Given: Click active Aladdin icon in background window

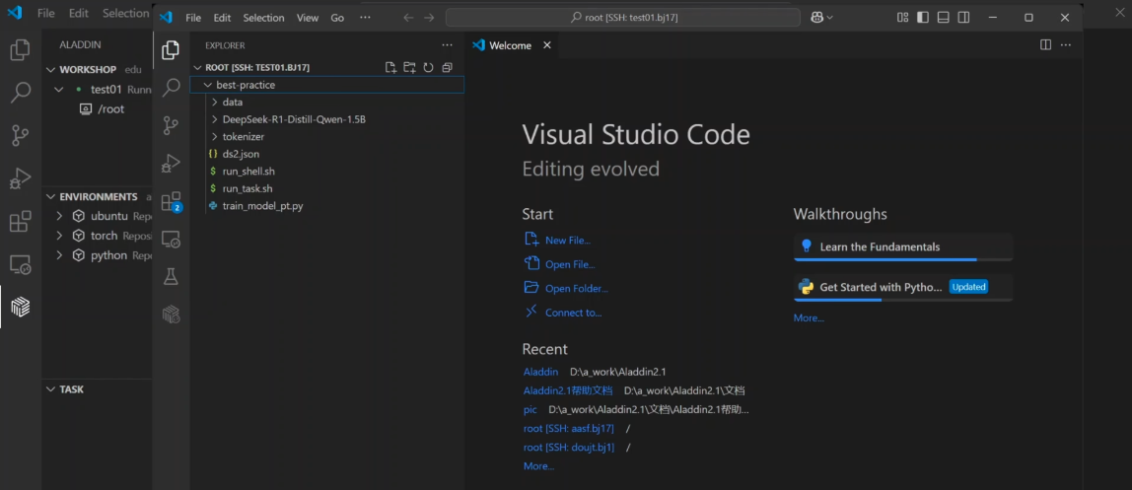Looking at the screenshot, I should point(20,307).
